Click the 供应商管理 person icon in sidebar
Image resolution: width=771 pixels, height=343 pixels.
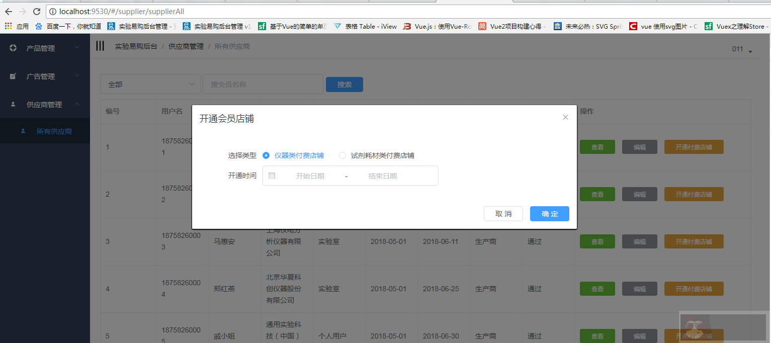pyautogui.click(x=13, y=104)
